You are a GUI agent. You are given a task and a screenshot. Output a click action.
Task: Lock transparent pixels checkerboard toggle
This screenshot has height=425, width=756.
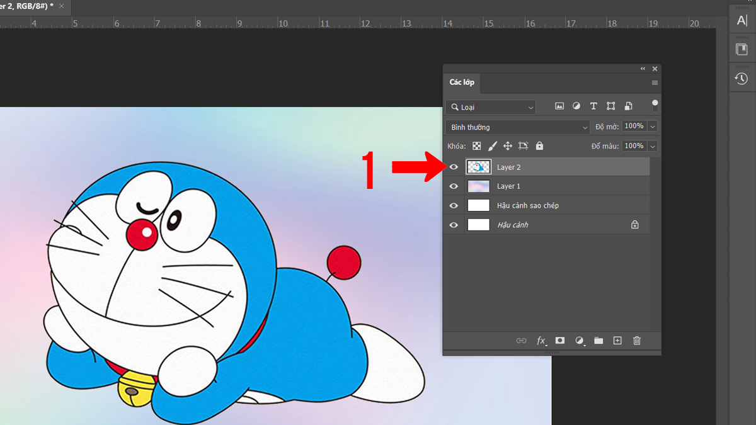pos(477,146)
